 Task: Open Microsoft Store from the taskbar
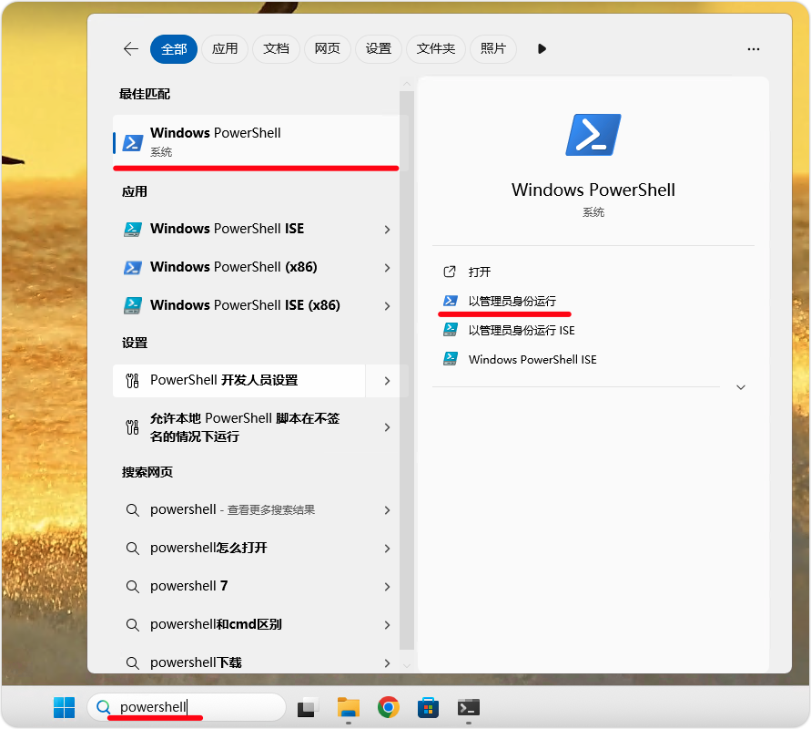429,707
